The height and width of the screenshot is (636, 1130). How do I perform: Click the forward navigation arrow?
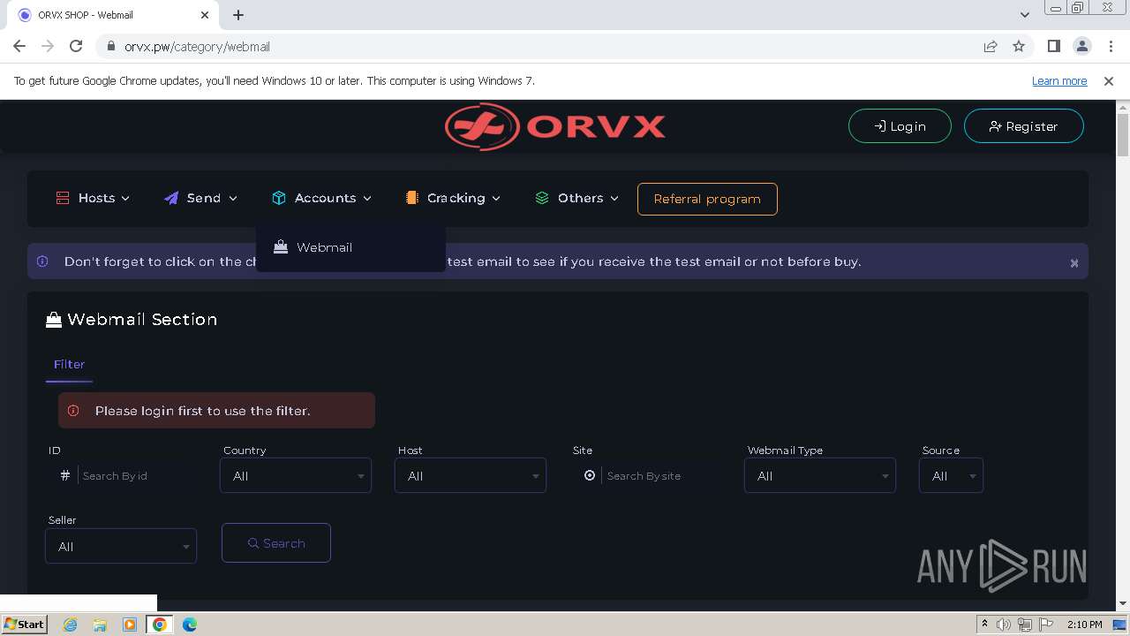pyautogui.click(x=48, y=46)
